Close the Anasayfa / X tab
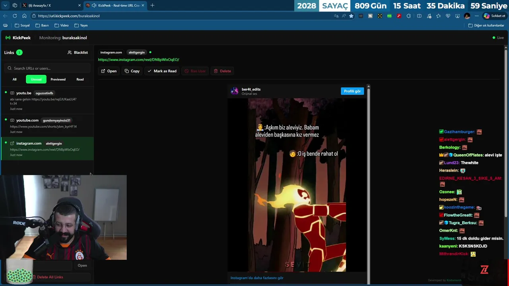509x286 pixels. [x=80, y=5]
